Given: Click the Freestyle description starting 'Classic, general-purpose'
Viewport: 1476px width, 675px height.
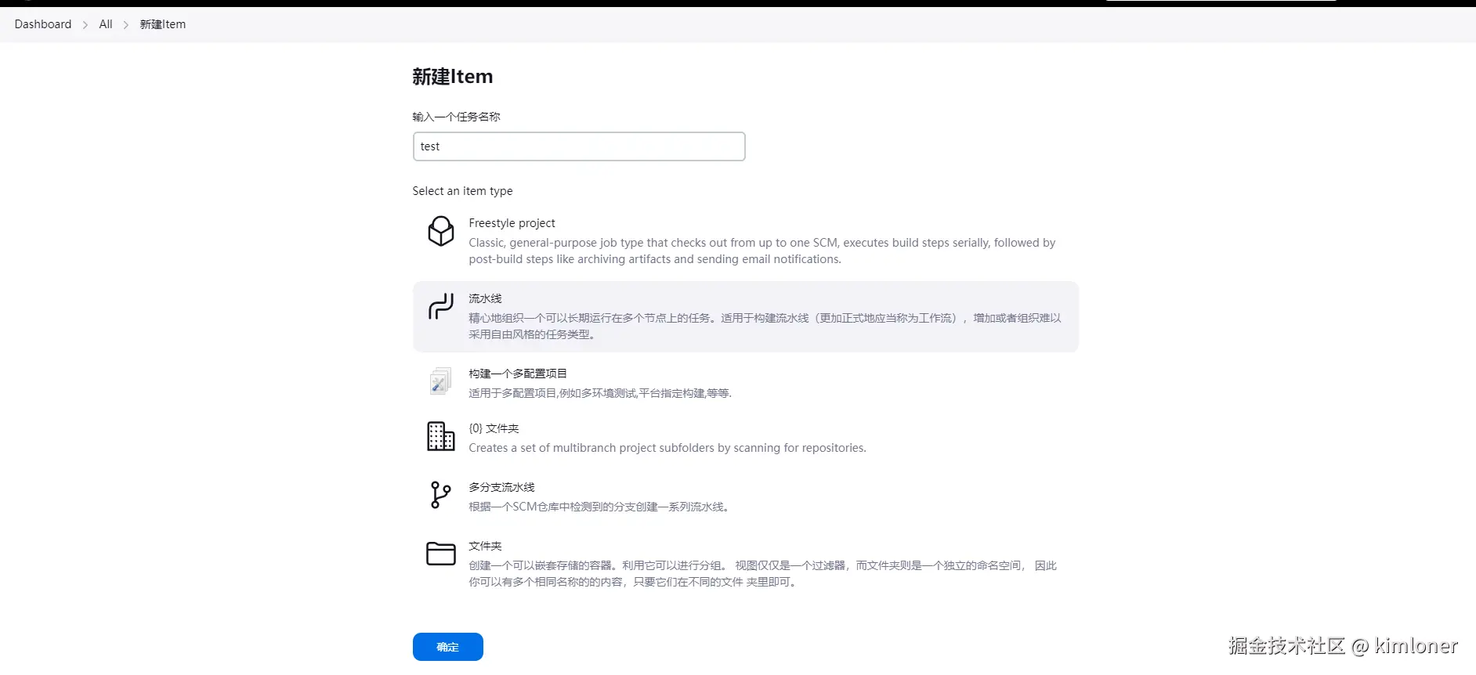Looking at the screenshot, I should [762, 251].
